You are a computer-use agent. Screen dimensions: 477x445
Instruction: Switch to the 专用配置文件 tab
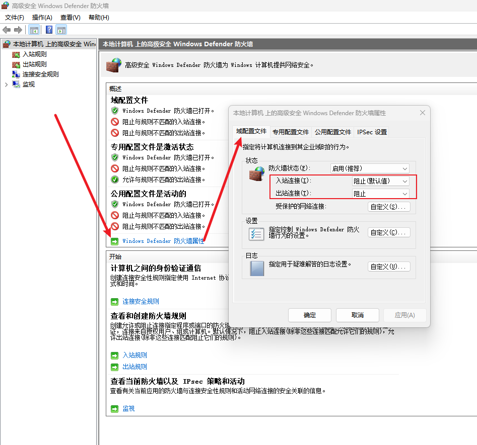click(x=291, y=132)
